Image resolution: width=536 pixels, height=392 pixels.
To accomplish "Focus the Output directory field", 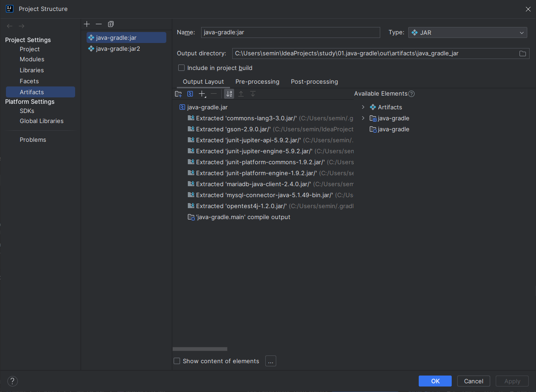I will pyautogui.click(x=375, y=54).
